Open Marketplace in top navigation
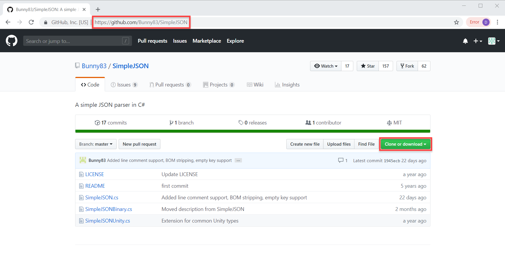The image size is (505, 253). pos(207,41)
